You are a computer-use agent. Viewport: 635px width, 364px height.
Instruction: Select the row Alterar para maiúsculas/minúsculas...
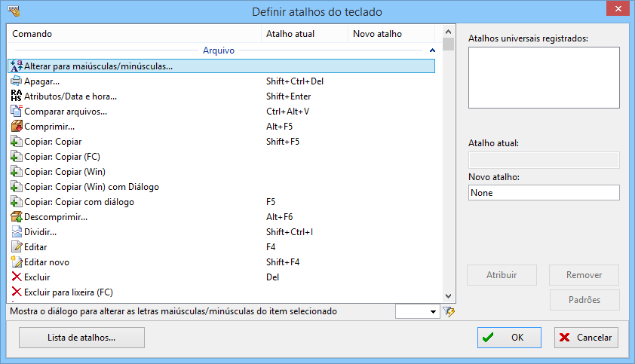coord(221,66)
